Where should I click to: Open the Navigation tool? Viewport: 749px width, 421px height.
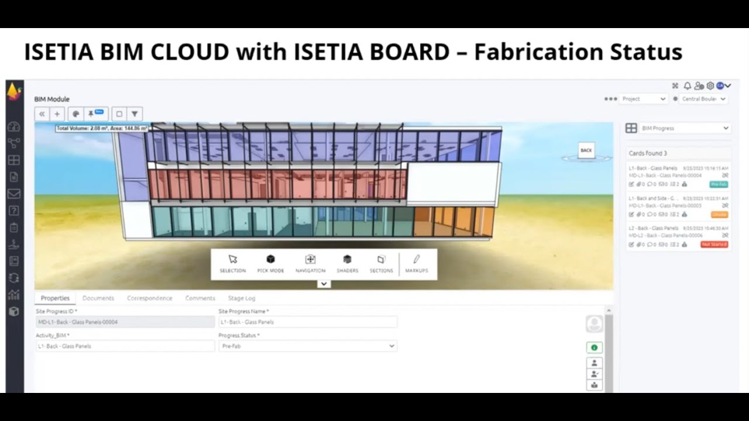click(310, 264)
